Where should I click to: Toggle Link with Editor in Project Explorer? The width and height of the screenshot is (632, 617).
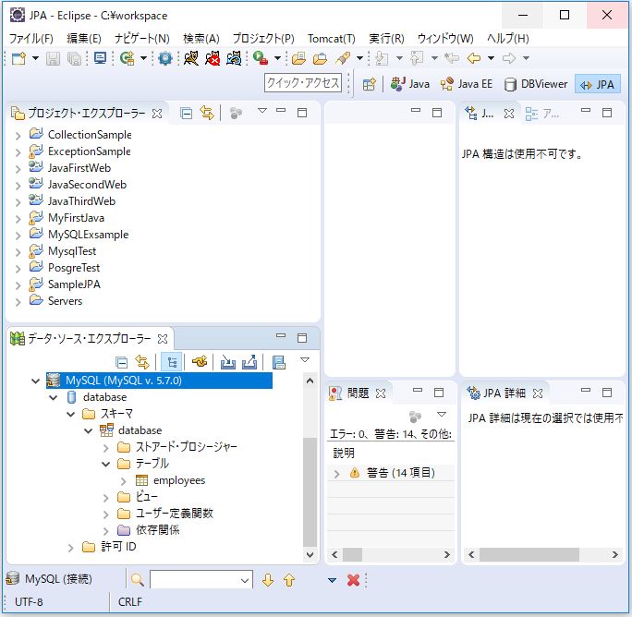point(207,113)
